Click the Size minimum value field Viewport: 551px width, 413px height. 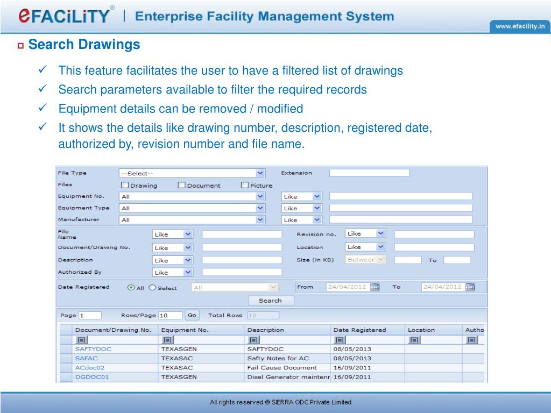click(x=408, y=260)
